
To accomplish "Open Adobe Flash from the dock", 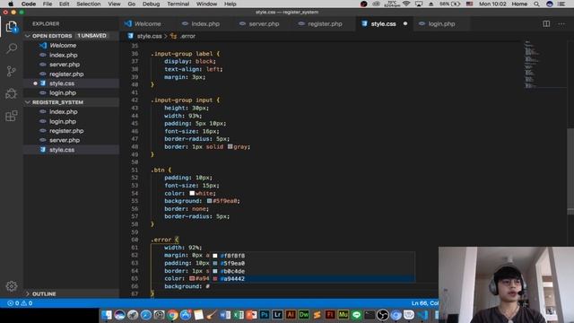I will point(330,315).
